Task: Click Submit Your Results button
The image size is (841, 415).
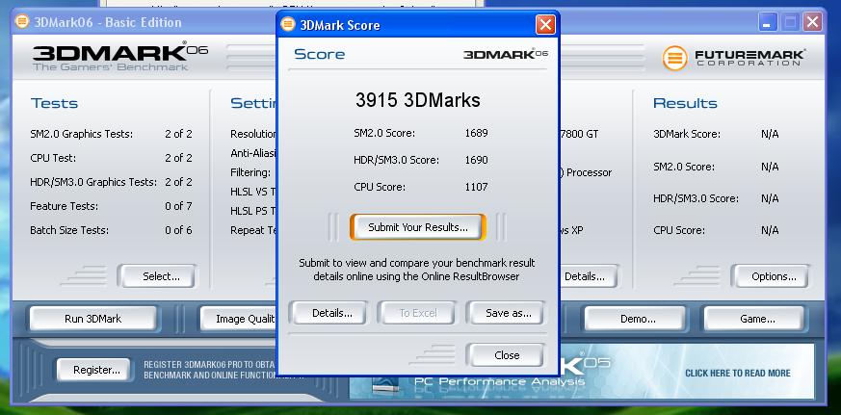Action: click(418, 227)
